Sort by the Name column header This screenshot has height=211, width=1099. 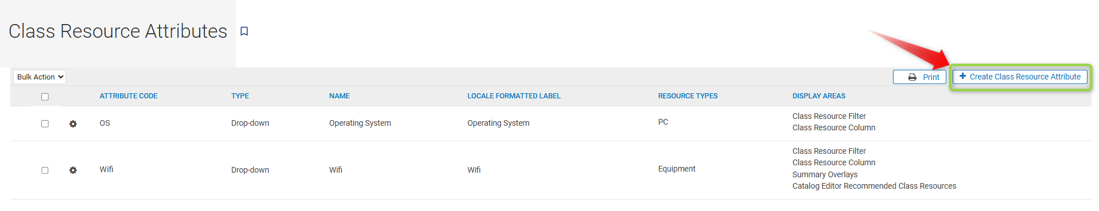339,96
